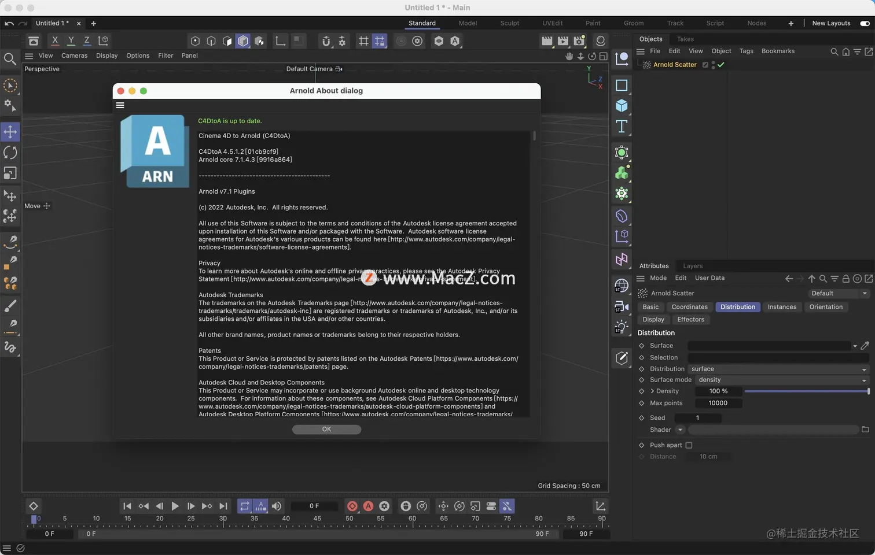Open the Shader dropdown arrow

tap(681, 430)
